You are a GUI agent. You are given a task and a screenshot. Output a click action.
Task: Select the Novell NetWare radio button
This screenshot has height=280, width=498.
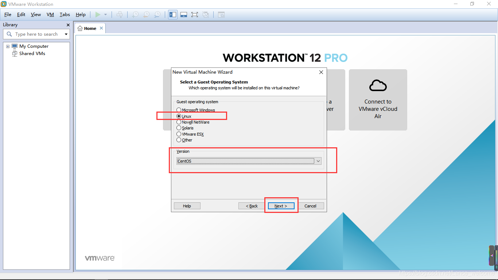click(x=179, y=122)
